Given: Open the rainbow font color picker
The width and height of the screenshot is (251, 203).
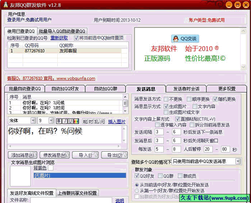Looking at the screenshot, I should pyautogui.click(x=76, y=121).
